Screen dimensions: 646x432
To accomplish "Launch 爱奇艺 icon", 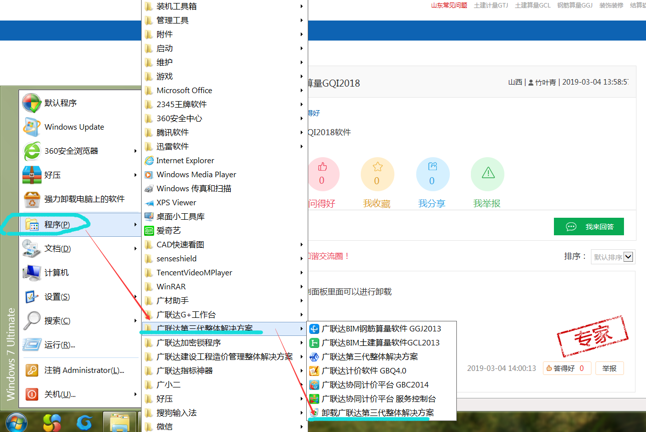I will [x=149, y=231].
